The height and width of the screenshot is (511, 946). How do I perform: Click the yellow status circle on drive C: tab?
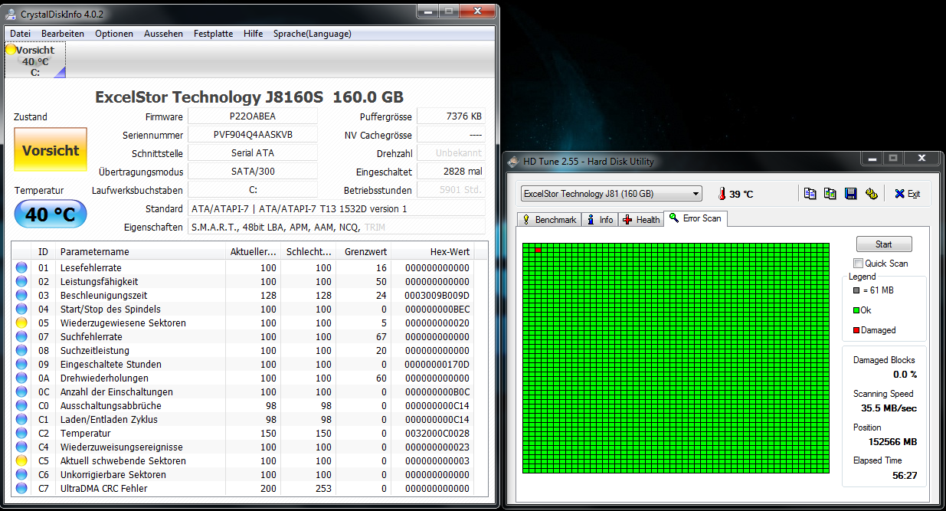[x=11, y=50]
